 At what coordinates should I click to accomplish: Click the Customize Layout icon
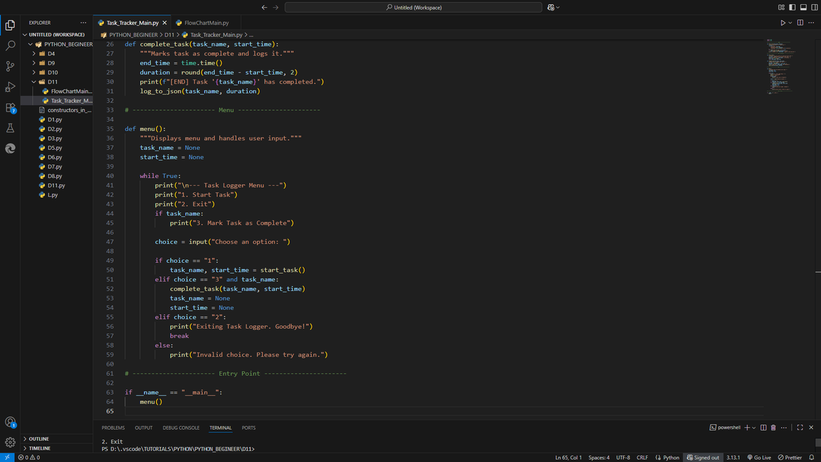pos(781,8)
